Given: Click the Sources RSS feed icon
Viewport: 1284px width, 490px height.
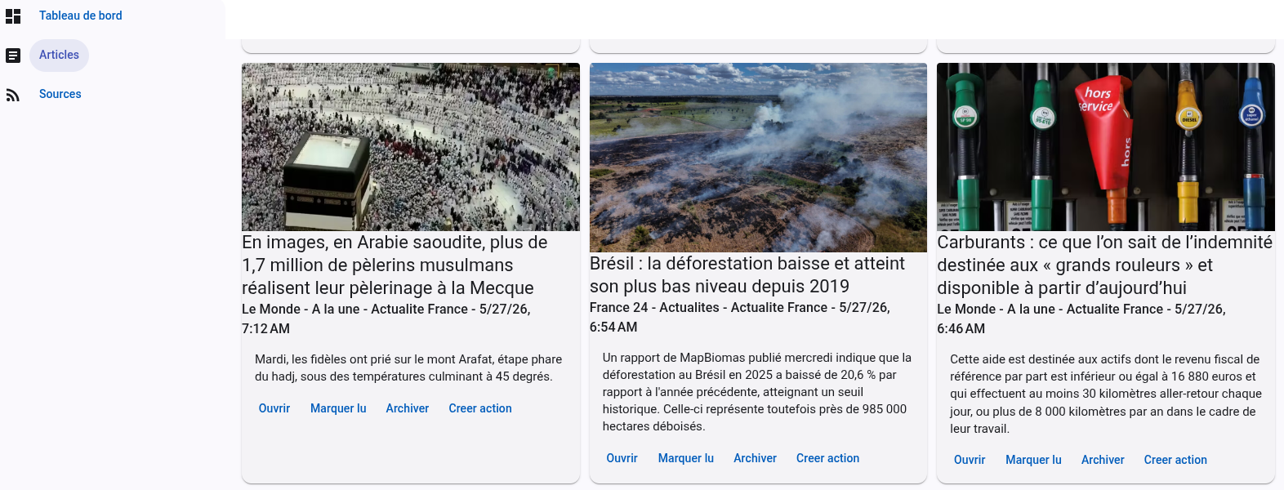Looking at the screenshot, I should [x=13, y=95].
